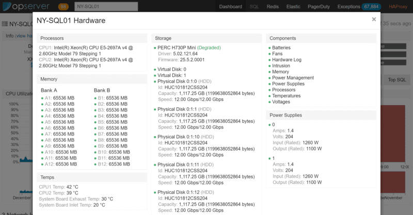Screen dimensions: 413x215
Task: Click CPU1 Temp: 42 °C reading
Action: pos(58,187)
